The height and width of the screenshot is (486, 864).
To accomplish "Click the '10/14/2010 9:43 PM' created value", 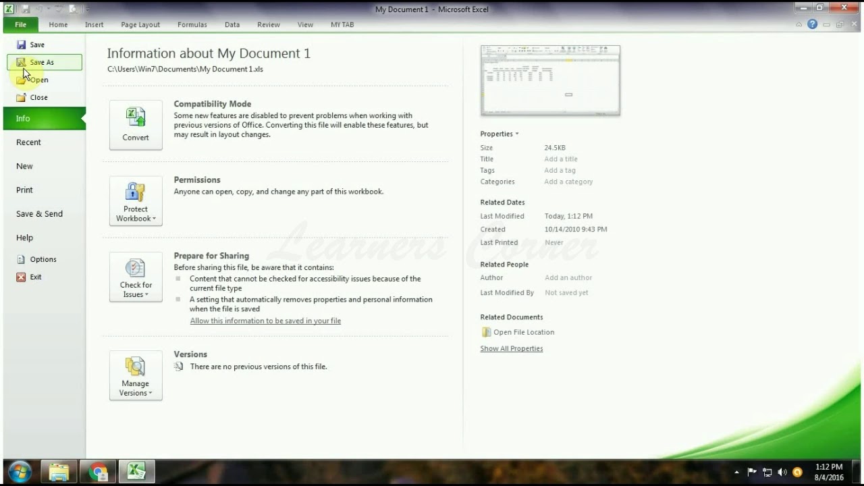I will 576,230.
